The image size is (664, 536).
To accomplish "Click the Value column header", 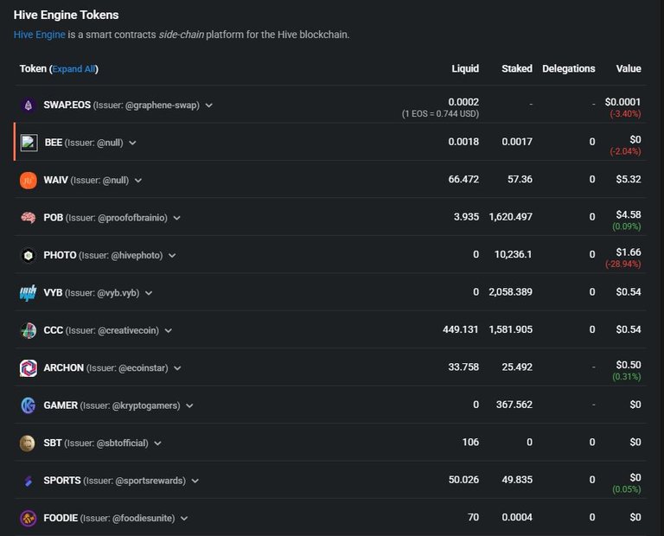I will (629, 68).
